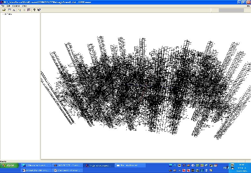Switch to the GRIDCREATE Microsoft taskbar window
The image size is (251, 173).
point(68,165)
